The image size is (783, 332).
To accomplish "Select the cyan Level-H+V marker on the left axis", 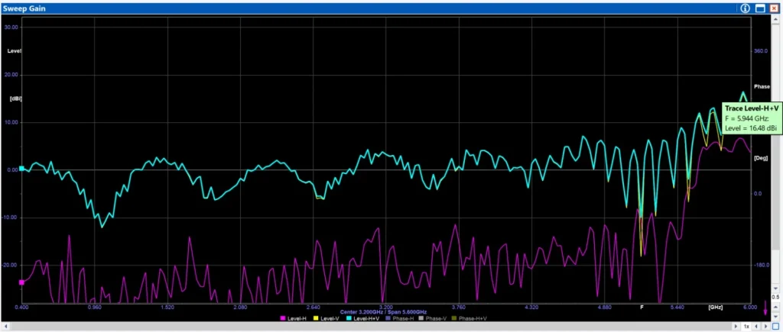I will point(21,169).
